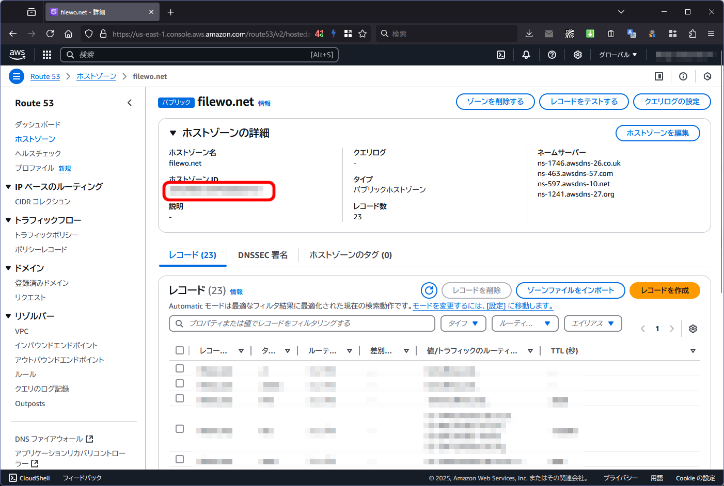
Task: Open ヘルスチェック in the sidebar
Action: (x=38, y=153)
